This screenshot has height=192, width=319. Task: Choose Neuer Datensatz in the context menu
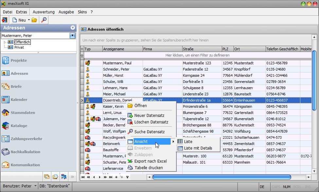pos(151,116)
